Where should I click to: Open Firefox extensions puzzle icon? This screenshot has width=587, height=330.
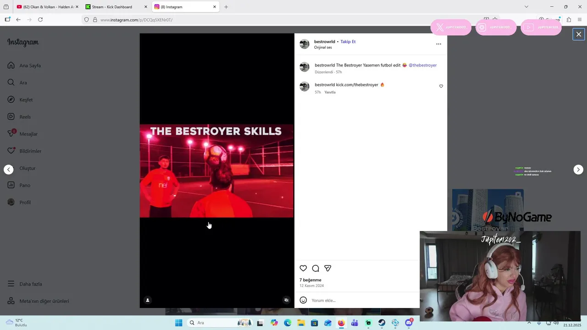(x=569, y=20)
